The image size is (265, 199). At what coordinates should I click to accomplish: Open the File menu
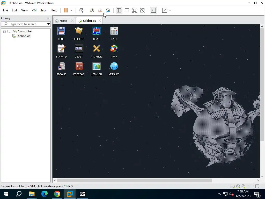[5, 10]
